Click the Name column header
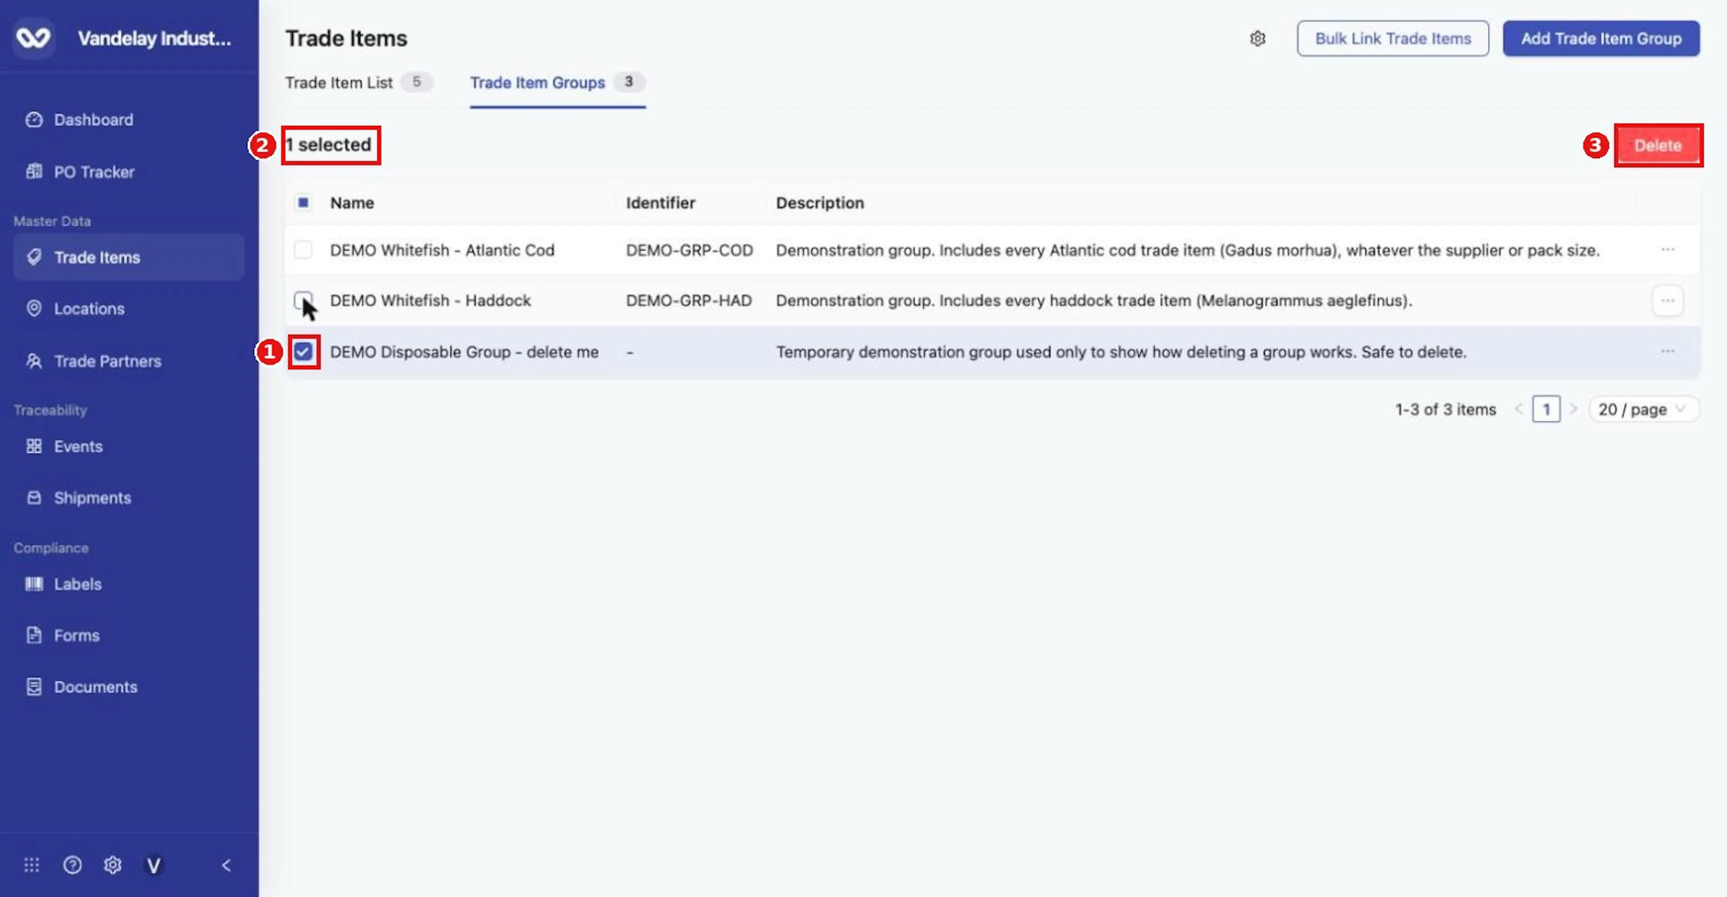1727x897 pixels. point(352,203)
